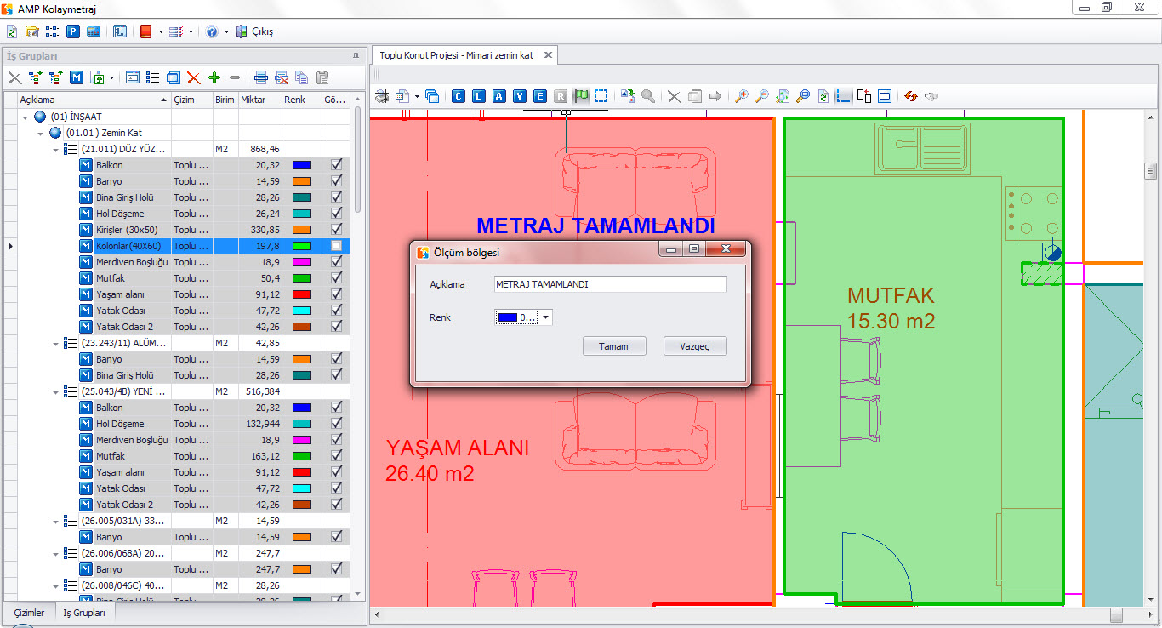This screenshot has width=1162, height=628.
Task: Click the zoom in magnifier icon
Action: click(x=742, y=96)
